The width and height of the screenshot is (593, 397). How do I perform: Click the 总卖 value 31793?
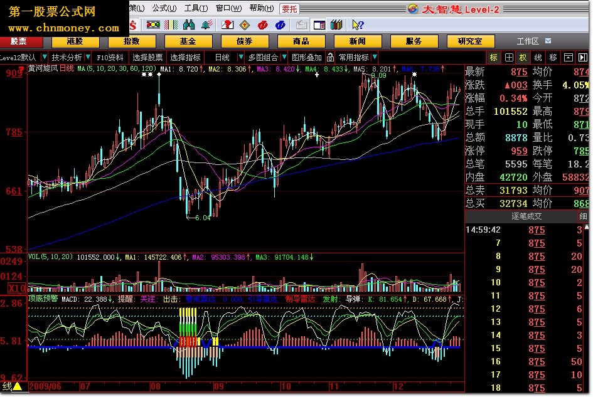click(513, 190)
